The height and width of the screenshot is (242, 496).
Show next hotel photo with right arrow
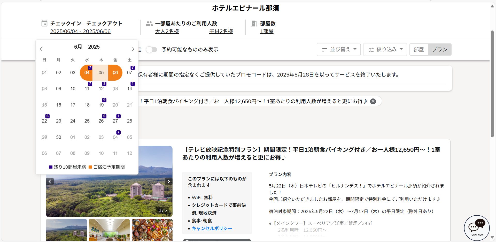168,182
